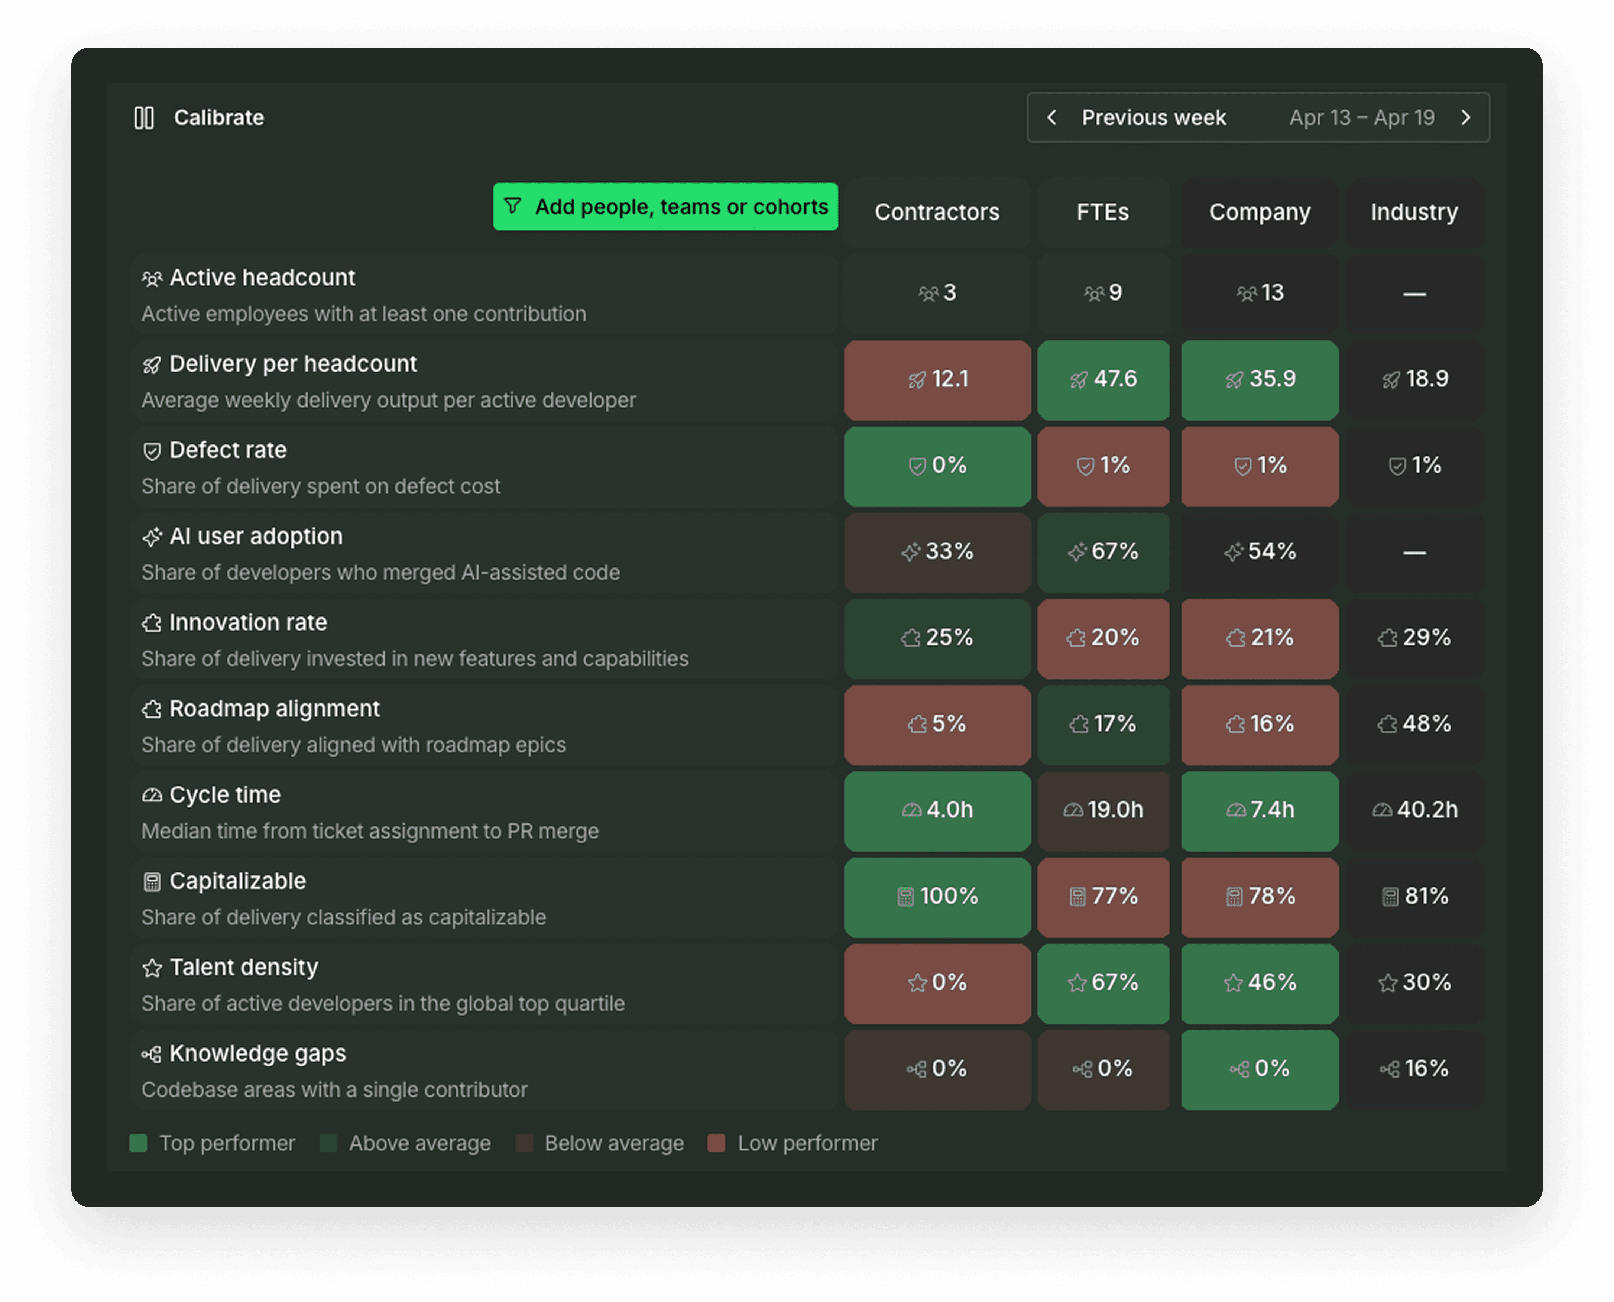Click the filter funnel icon
Screen dimensions: 1614x1302
tap(512, 206)
